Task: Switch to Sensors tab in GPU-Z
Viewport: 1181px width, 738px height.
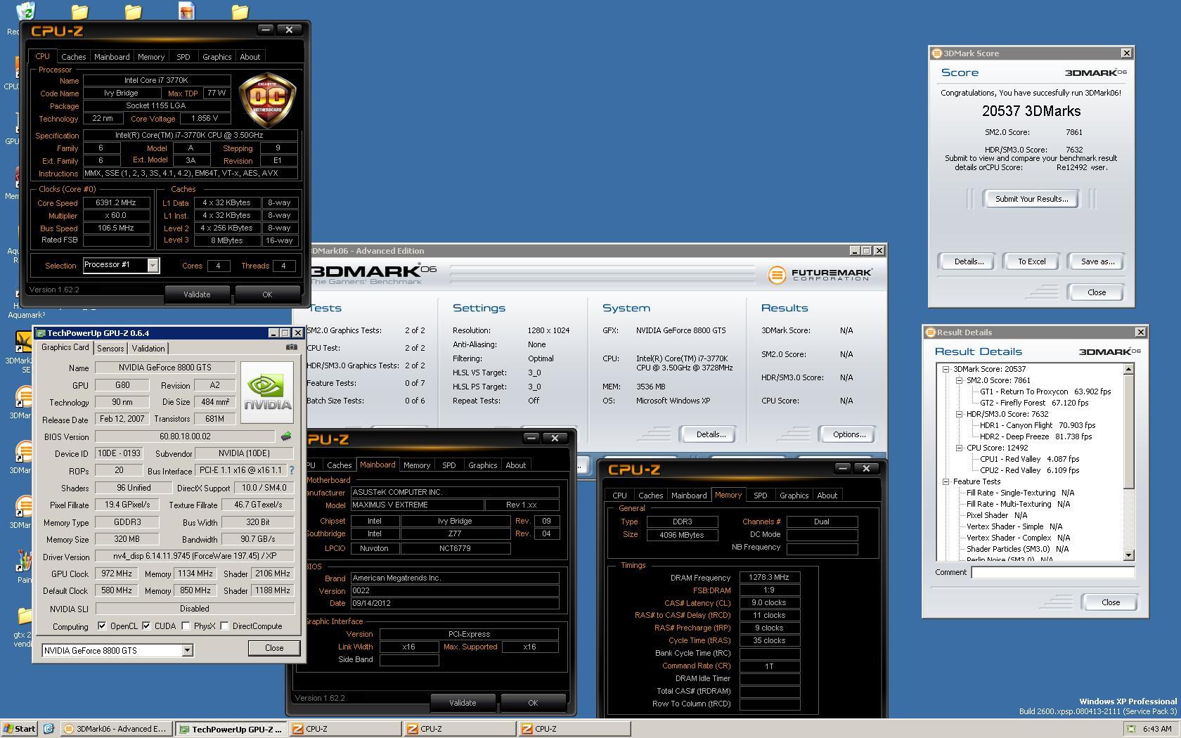Action: point(110,348)
